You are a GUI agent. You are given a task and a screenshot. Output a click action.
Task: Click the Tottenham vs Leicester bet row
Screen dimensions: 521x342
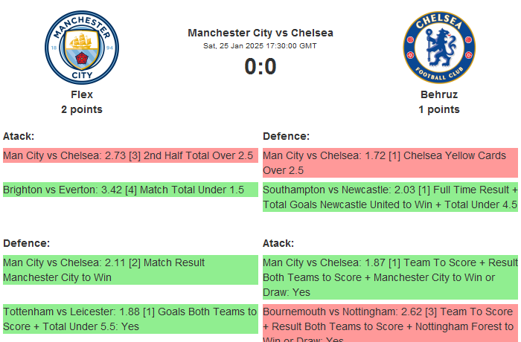click(130, 319)
